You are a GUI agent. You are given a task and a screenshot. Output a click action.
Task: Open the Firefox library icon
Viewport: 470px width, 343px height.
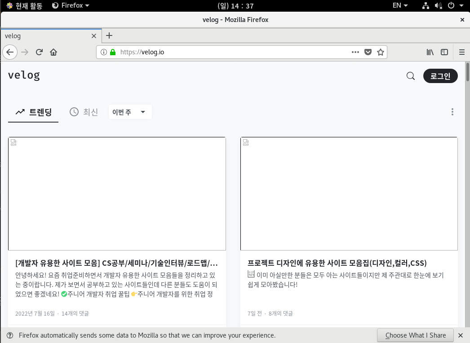point(430,52)
